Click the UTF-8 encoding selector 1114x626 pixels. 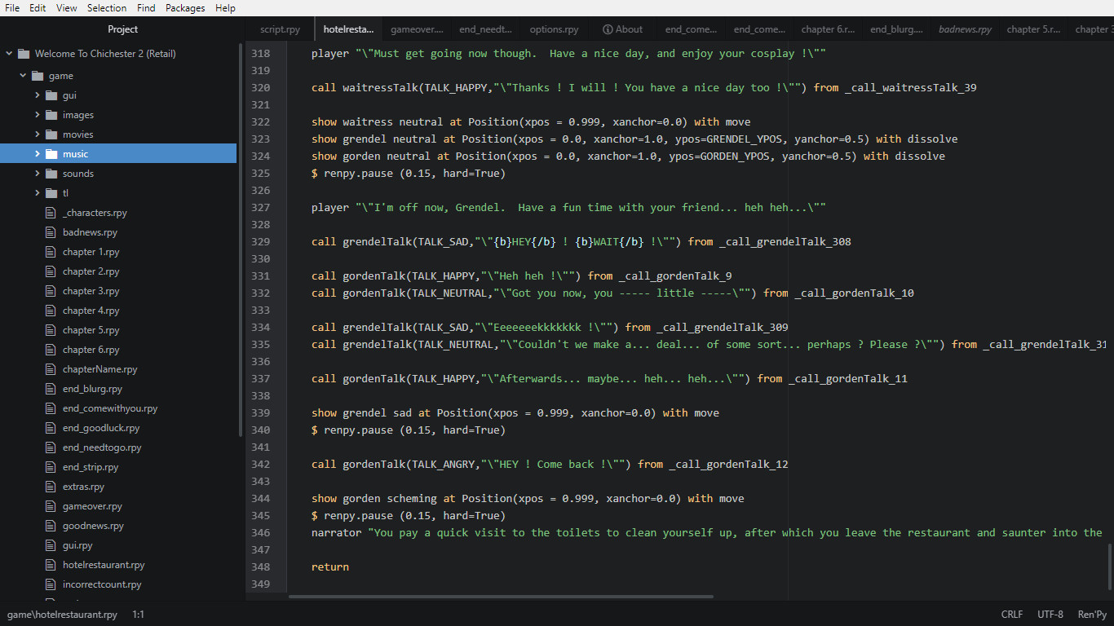[1050, 614]
